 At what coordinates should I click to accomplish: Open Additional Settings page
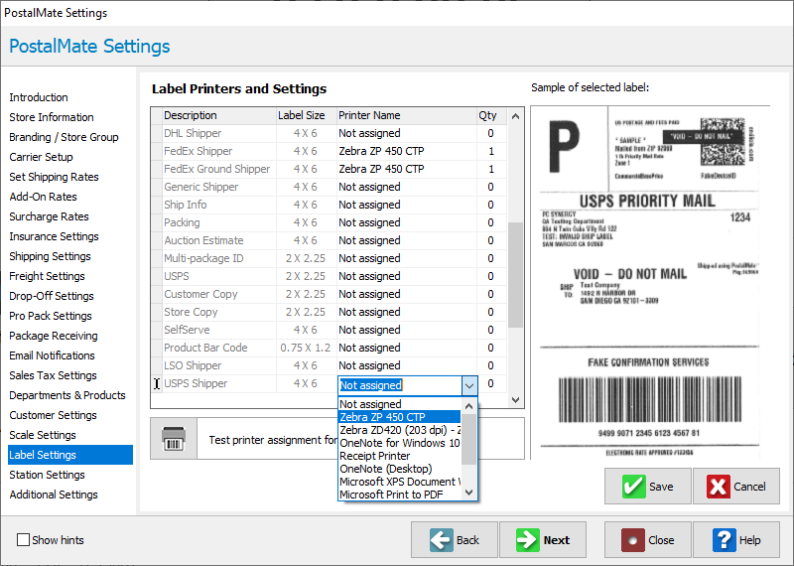coord(54,495)
